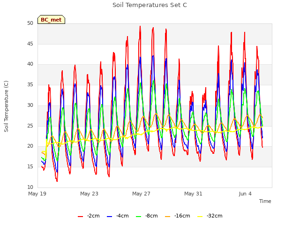Toggle the -4cm legend entry

pos(118,216)
